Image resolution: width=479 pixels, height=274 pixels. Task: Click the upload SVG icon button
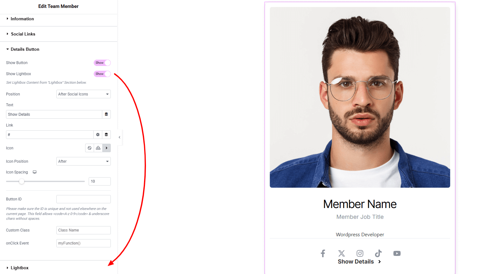[98, 148]
